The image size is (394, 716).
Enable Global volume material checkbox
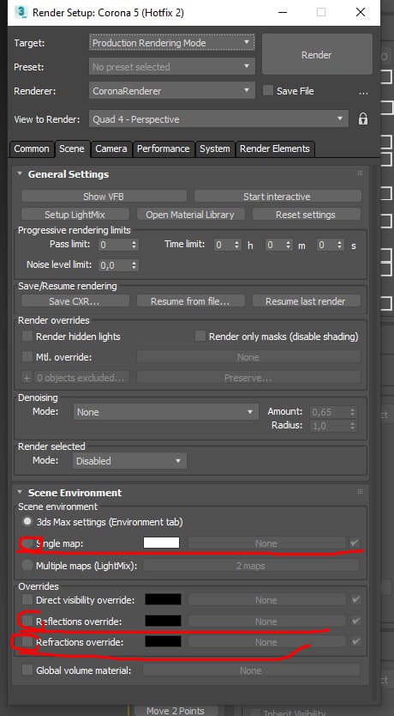27,670
